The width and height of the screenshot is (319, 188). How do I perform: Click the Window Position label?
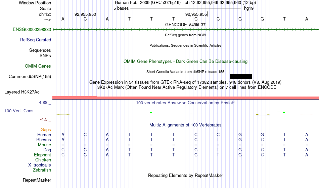point(35,3)
